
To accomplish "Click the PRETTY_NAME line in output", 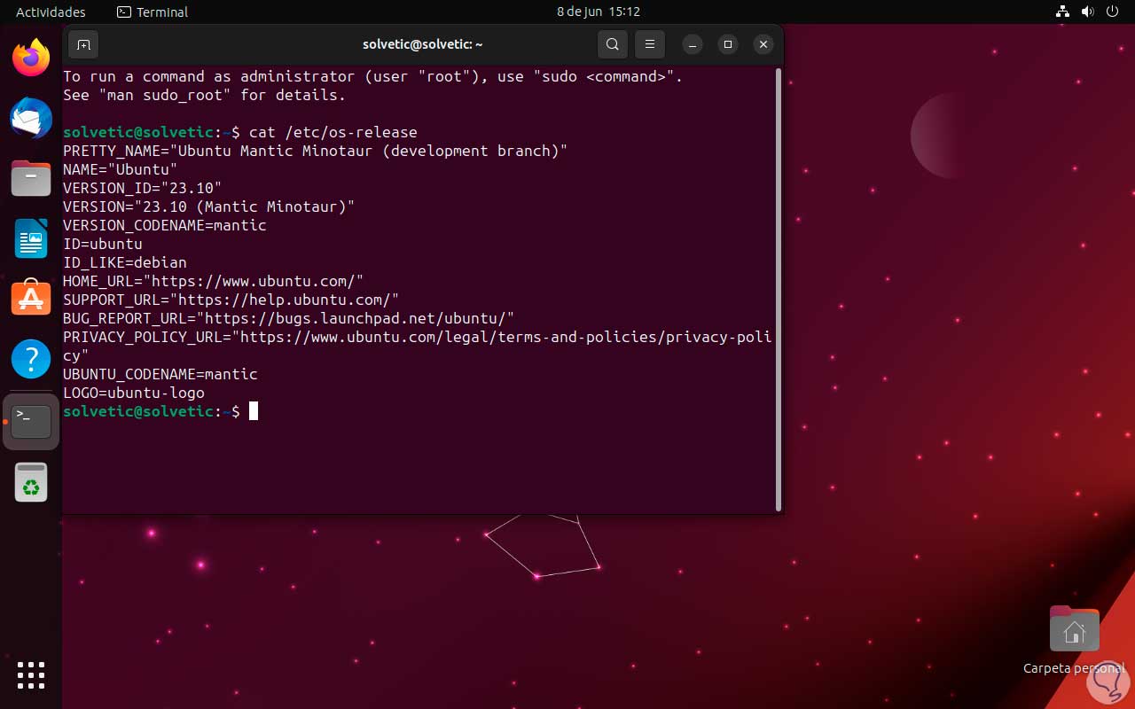I will point(316,151).
